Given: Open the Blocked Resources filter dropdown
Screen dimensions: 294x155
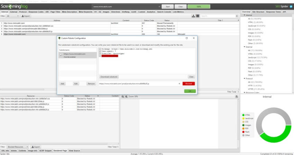Looking at the screenshot, I should [18, 147].
